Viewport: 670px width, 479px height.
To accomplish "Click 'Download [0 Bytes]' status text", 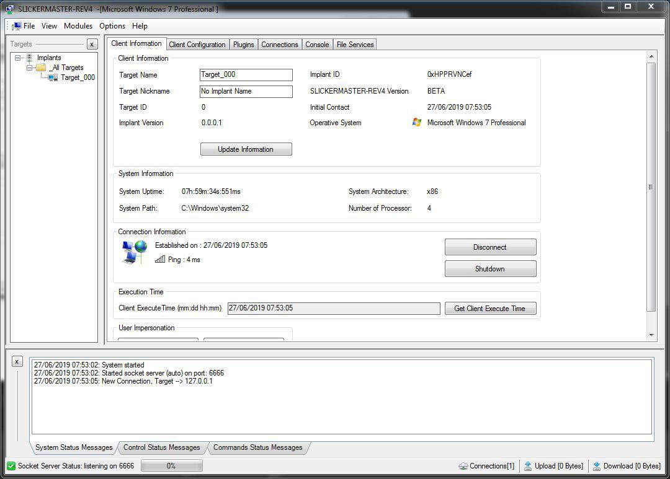I will (x=632, y=466).
